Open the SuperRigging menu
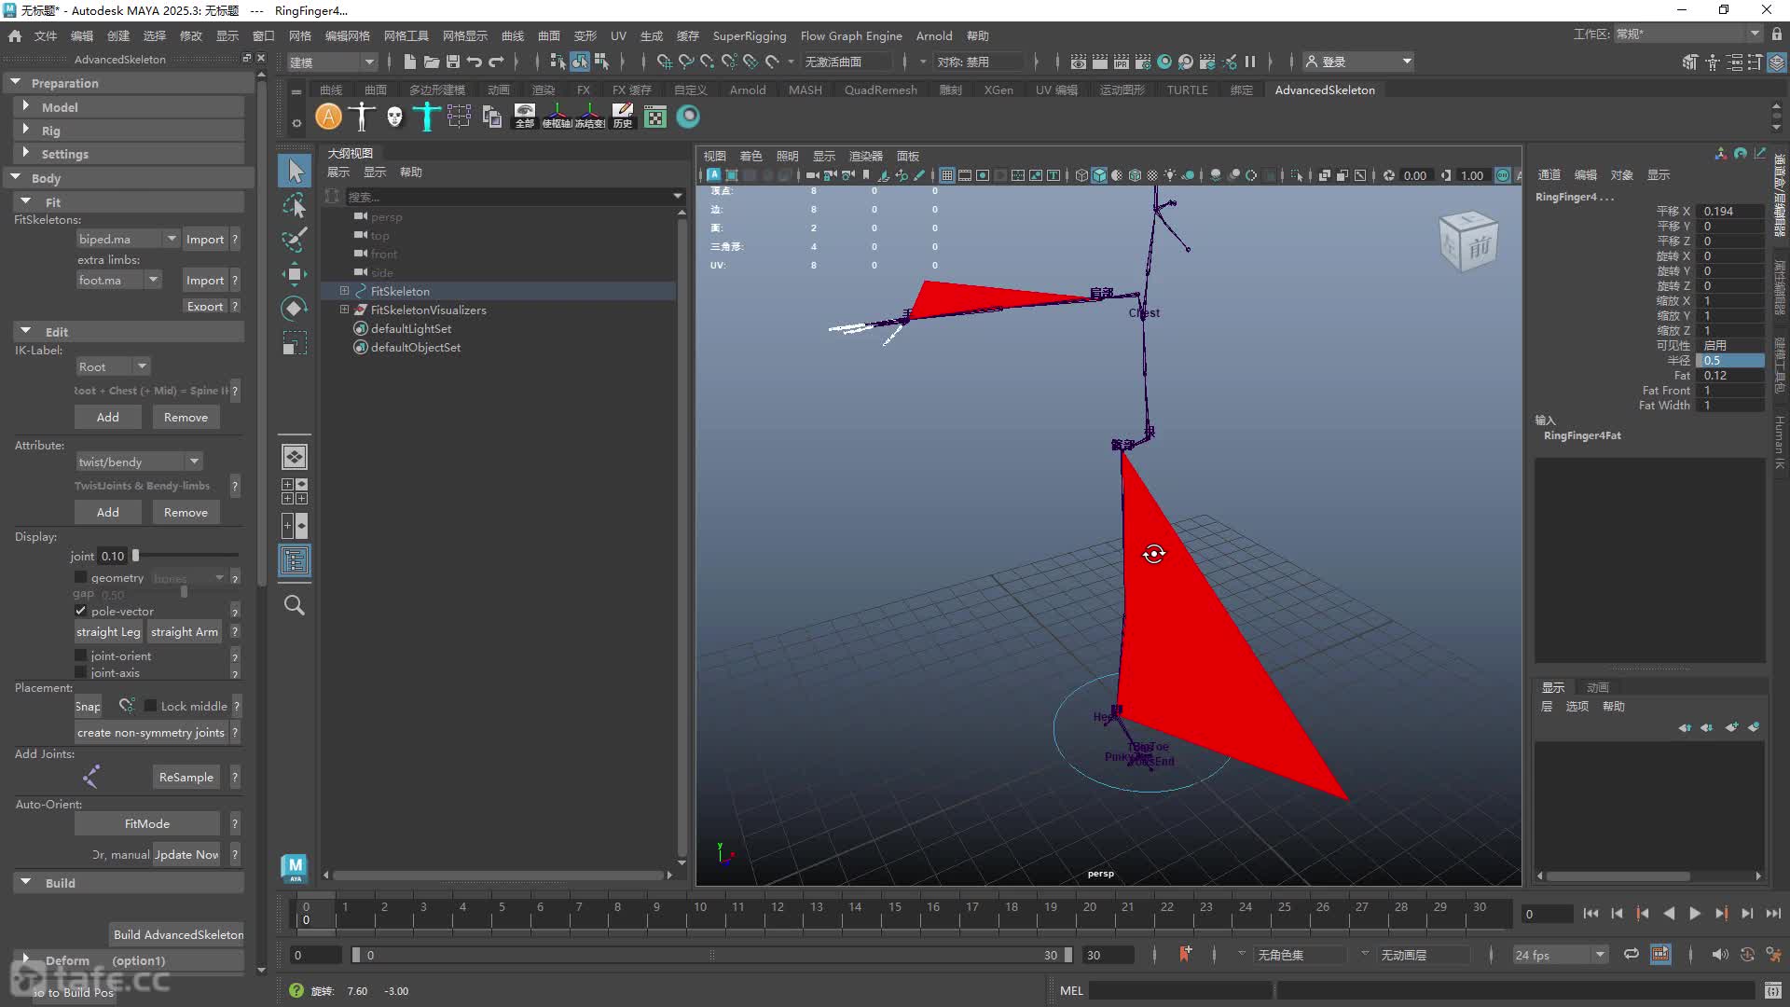Image resolution: width=1790 pixels, height=1007 pixels. coord(750,35)
